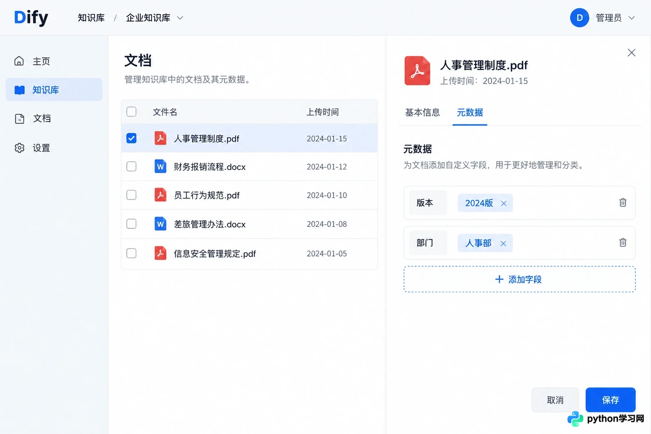Check the 财务报销流程.docx checkbox
Viewport: 651px width, 434px height.
(132, 166)
